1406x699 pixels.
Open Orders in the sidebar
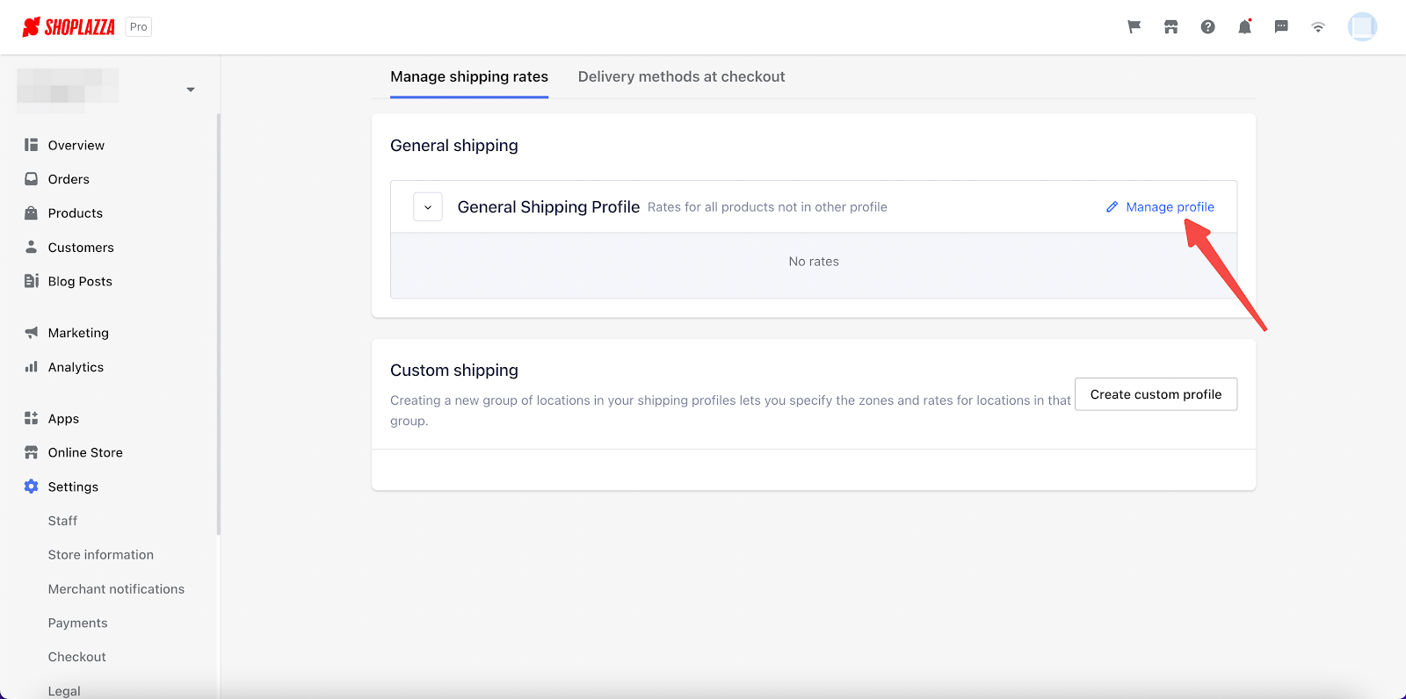[69, 179]
